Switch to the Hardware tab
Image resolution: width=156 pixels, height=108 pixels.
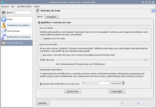point(52,17)
